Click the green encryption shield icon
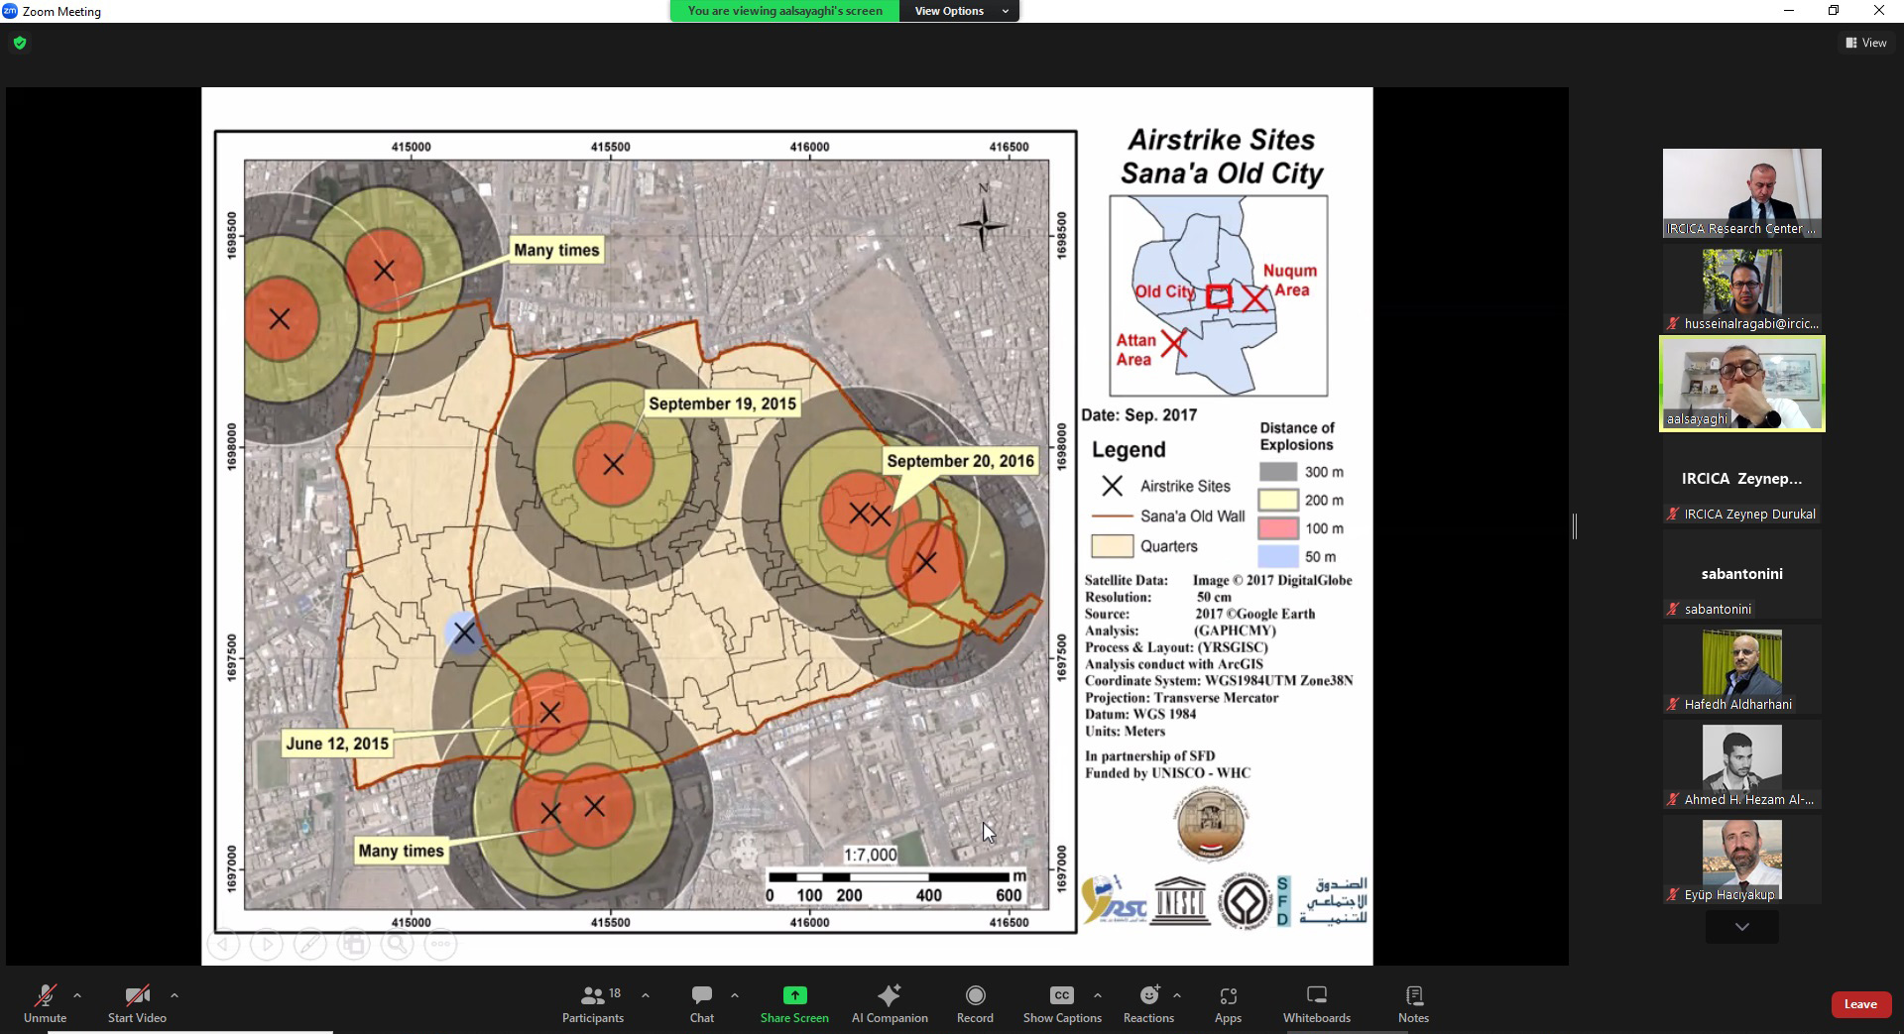Image resolution: width=1904 pixels, height=1034 pixels. click(x=20, y=43)
